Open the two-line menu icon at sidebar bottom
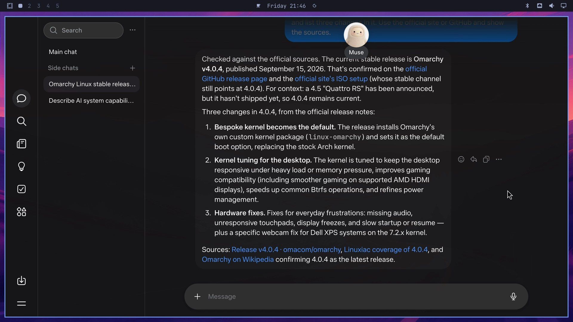Image resolution: width=573 pixels, height=322 pixels. pos(21,304)
